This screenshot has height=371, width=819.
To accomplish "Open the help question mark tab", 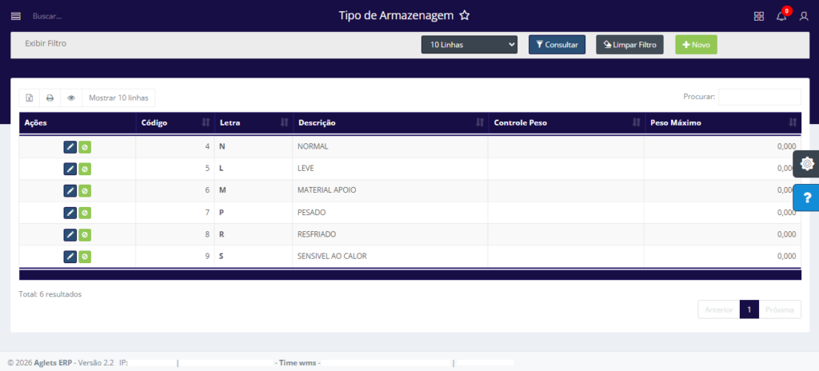I will point(806,197).
